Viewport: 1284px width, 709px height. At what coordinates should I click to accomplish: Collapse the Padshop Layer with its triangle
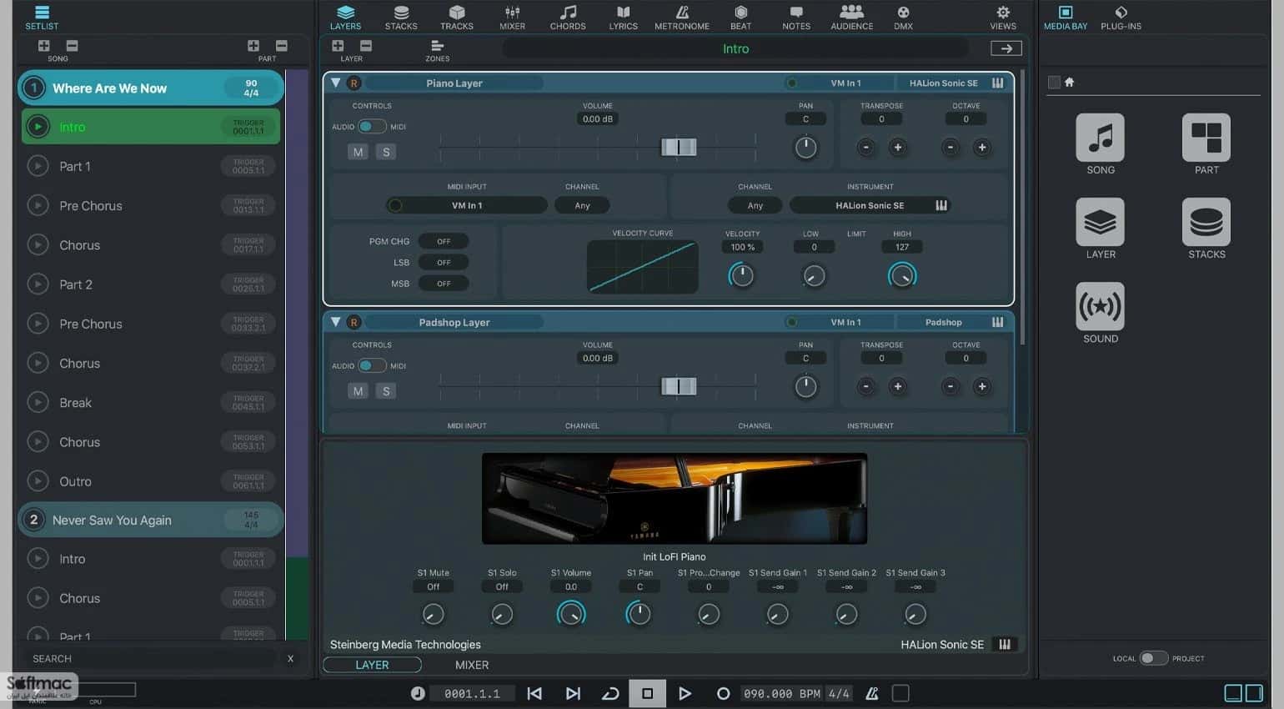click(335, 322)
